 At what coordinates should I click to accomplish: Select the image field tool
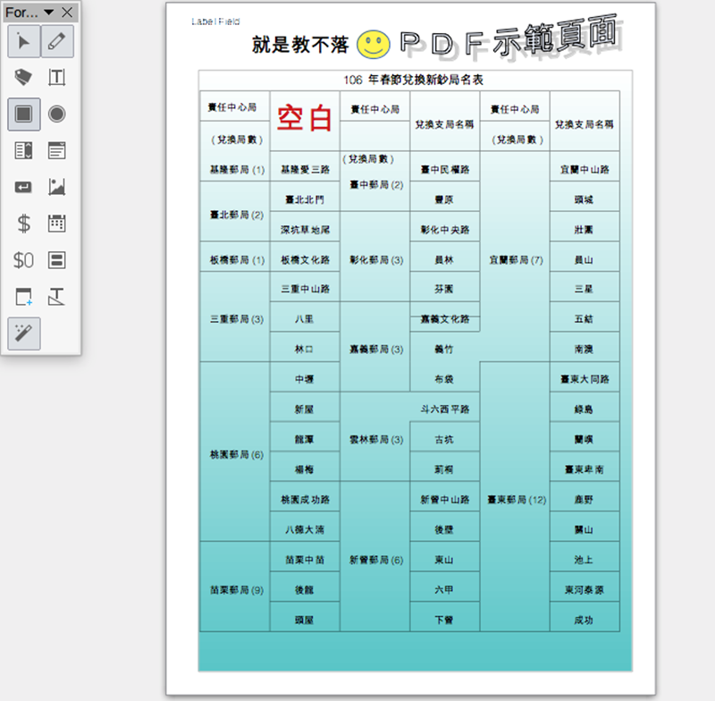point(57,188)
